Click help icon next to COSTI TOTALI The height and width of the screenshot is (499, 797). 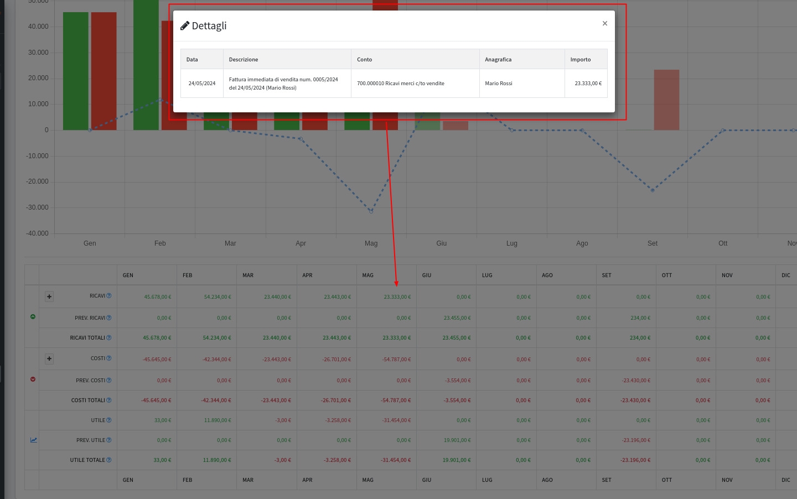tap(109, 400)
